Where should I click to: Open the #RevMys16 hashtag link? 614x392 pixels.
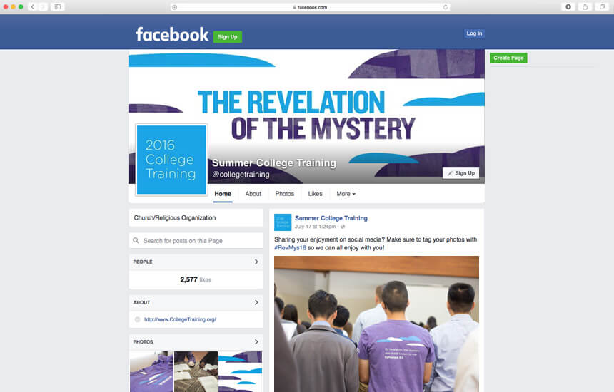tap(290, 248)
